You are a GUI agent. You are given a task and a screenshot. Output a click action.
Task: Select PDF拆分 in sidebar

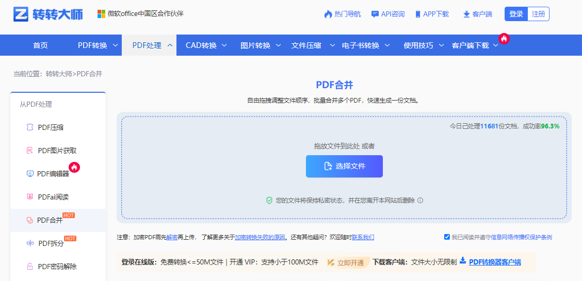click(x=58, y=243)
